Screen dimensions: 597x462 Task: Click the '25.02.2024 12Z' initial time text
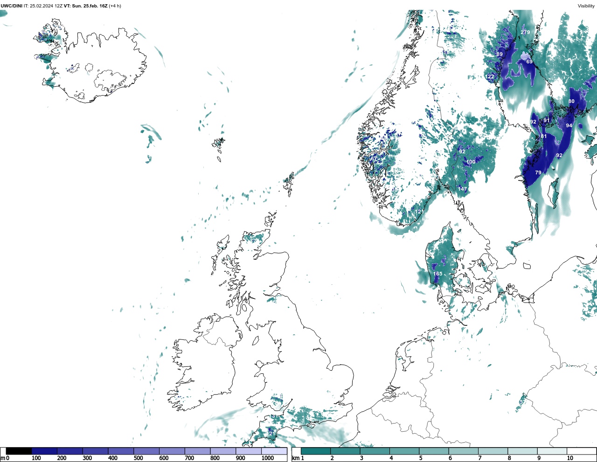click(46, 6)
